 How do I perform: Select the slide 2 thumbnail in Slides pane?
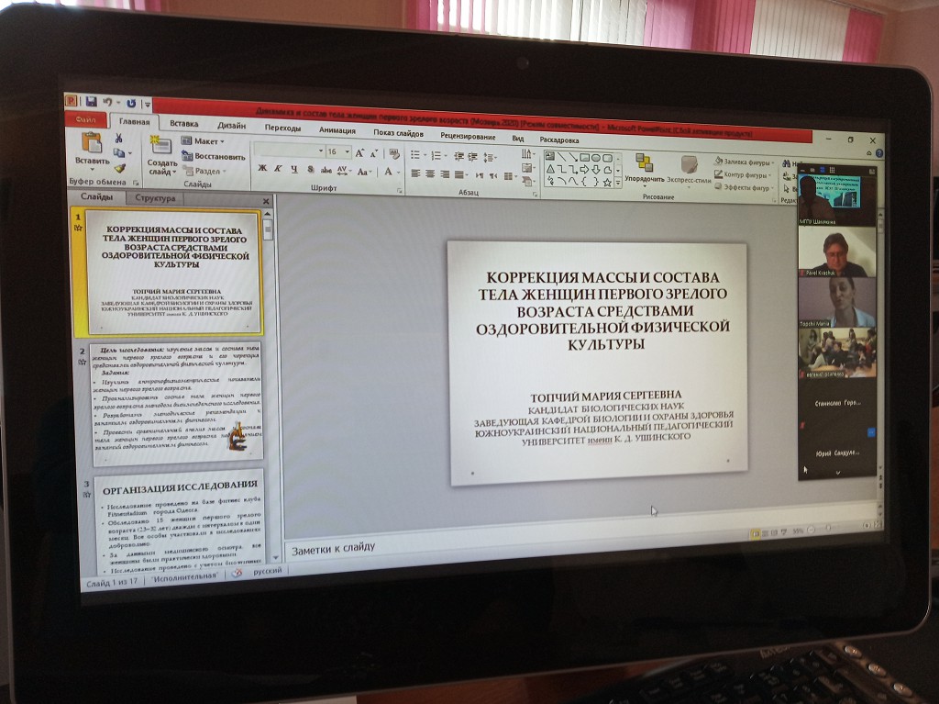[x=175, y=400]
